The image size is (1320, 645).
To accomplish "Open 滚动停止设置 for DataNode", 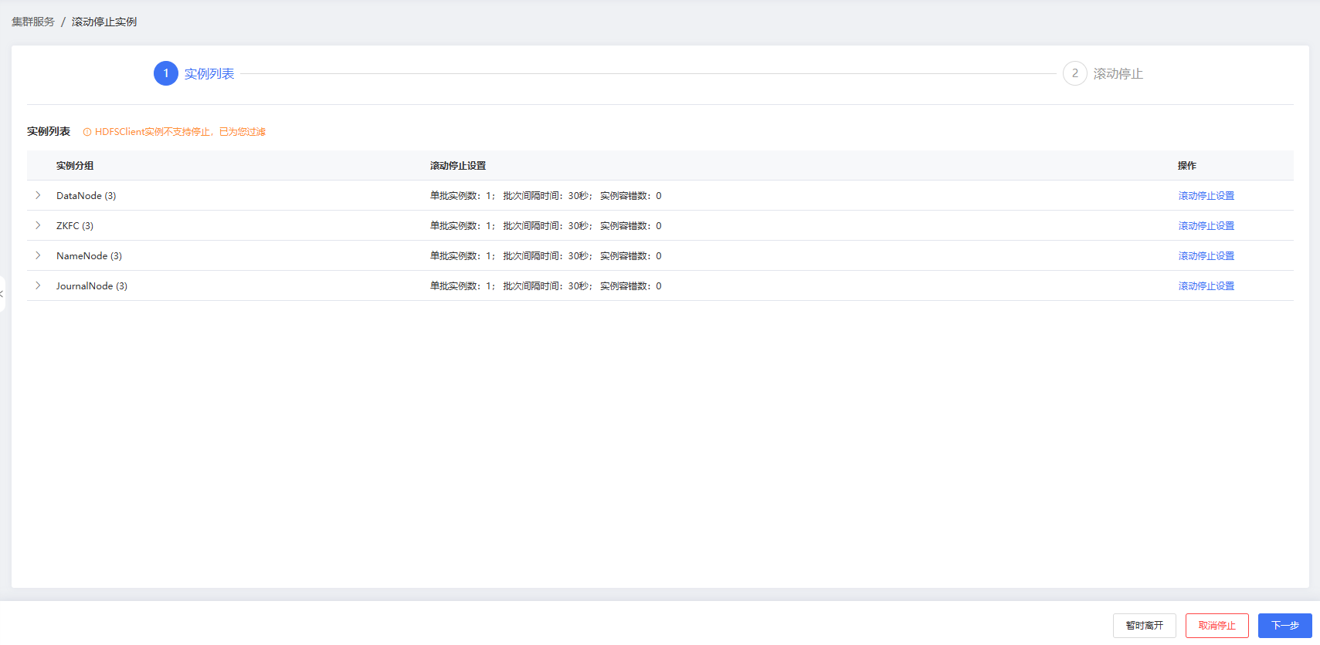I will (1206, 196).
